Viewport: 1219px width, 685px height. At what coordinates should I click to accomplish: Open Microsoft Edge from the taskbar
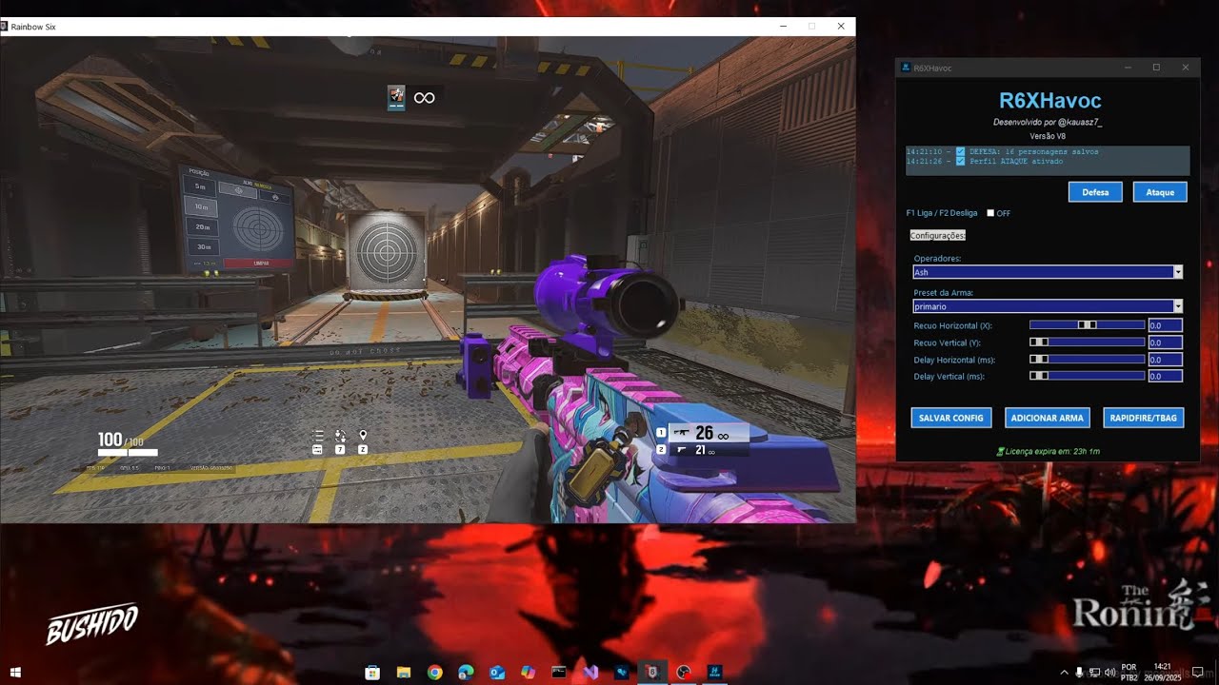click(466, 672)
